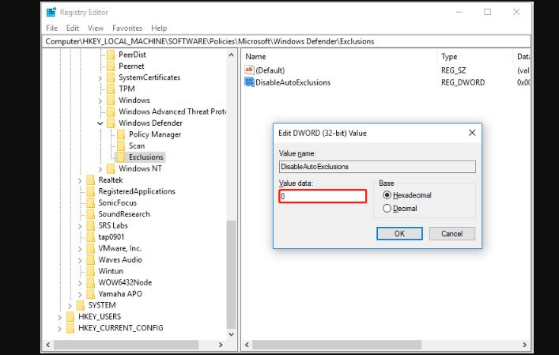Select the (Default) value name
The width and height of the screenshot is (559, 355).
[x=270, y=70]
